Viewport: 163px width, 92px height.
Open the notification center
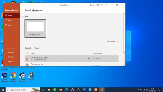pyautogui.click(x=159, y=90)
